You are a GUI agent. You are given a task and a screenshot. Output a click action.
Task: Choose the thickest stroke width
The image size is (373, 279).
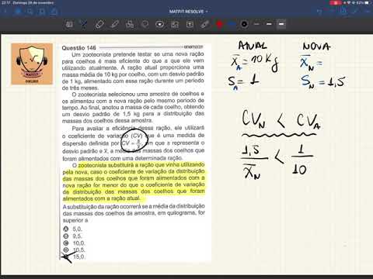[281, 24]
